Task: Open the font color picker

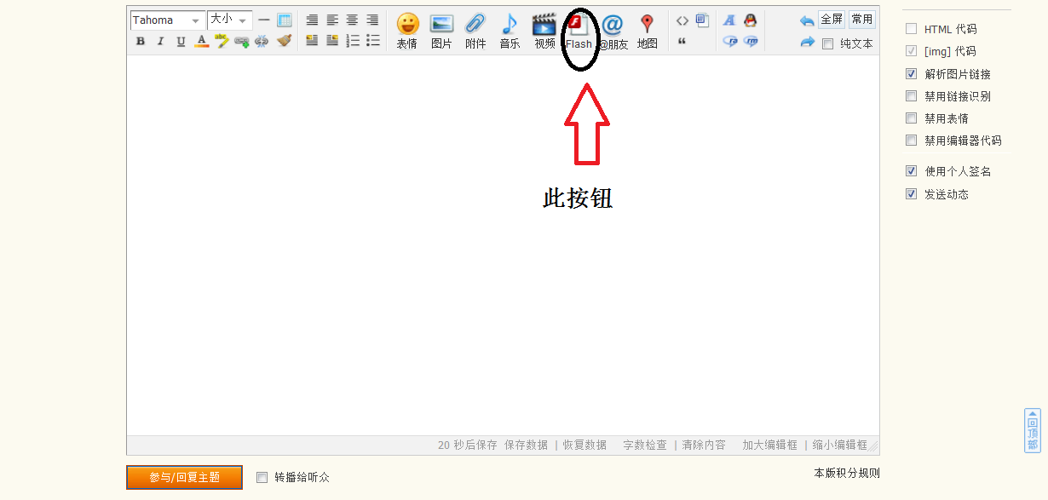Action: coord(201,41)
